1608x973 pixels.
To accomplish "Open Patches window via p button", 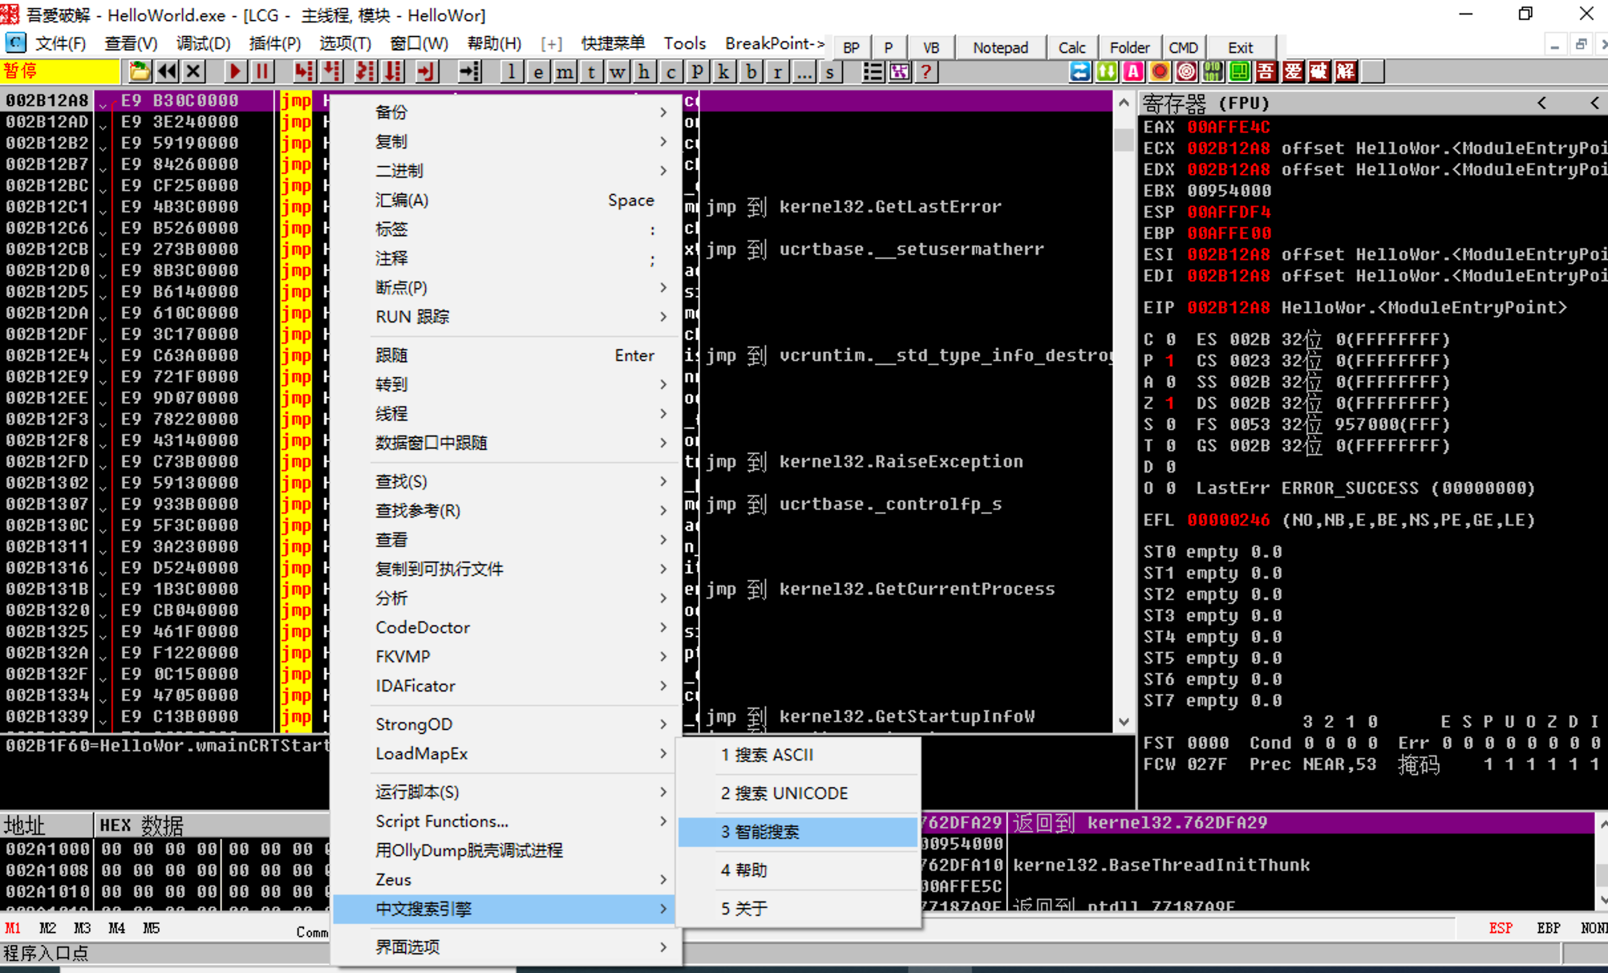I will click(697, 72).
